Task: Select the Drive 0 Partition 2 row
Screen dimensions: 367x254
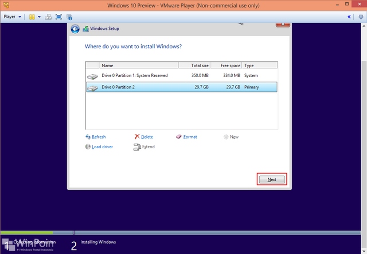Action: tap(181, 87)
